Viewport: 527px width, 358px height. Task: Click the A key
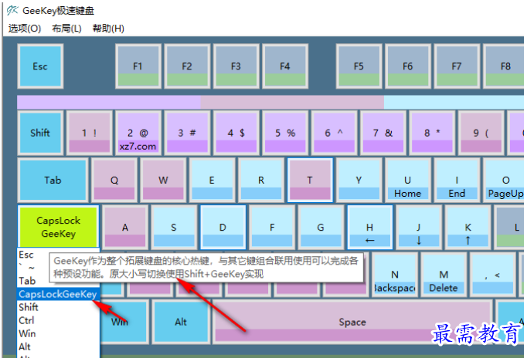[x=125, y=227]
